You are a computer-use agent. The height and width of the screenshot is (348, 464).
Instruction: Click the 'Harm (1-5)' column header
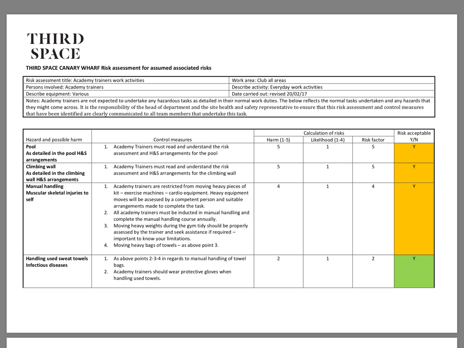[x=278, y=140]
